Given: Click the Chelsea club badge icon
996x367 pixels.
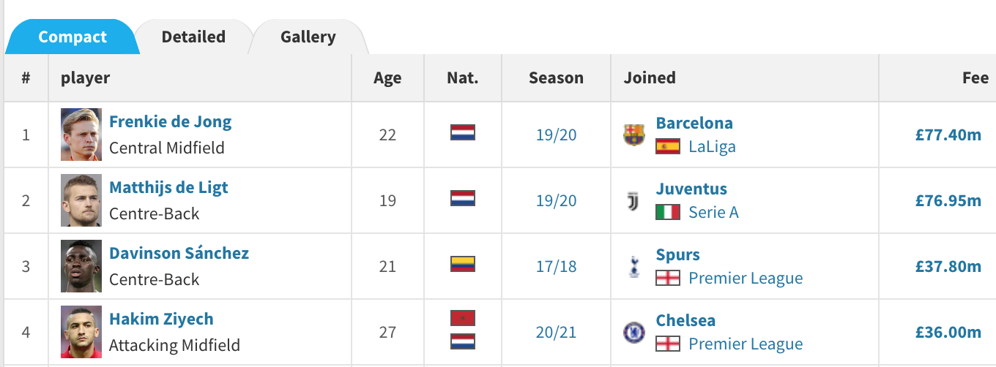Looking at the screenshot, I should (633, 333).
